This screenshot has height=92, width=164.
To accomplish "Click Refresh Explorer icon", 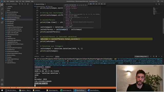I will [25, 4].
